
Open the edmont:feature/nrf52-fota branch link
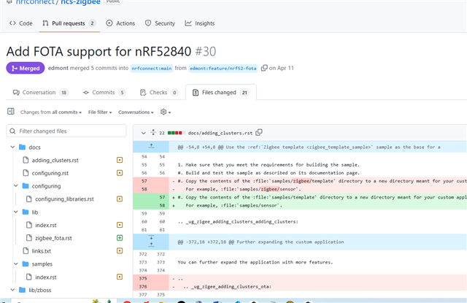(223, 68)
